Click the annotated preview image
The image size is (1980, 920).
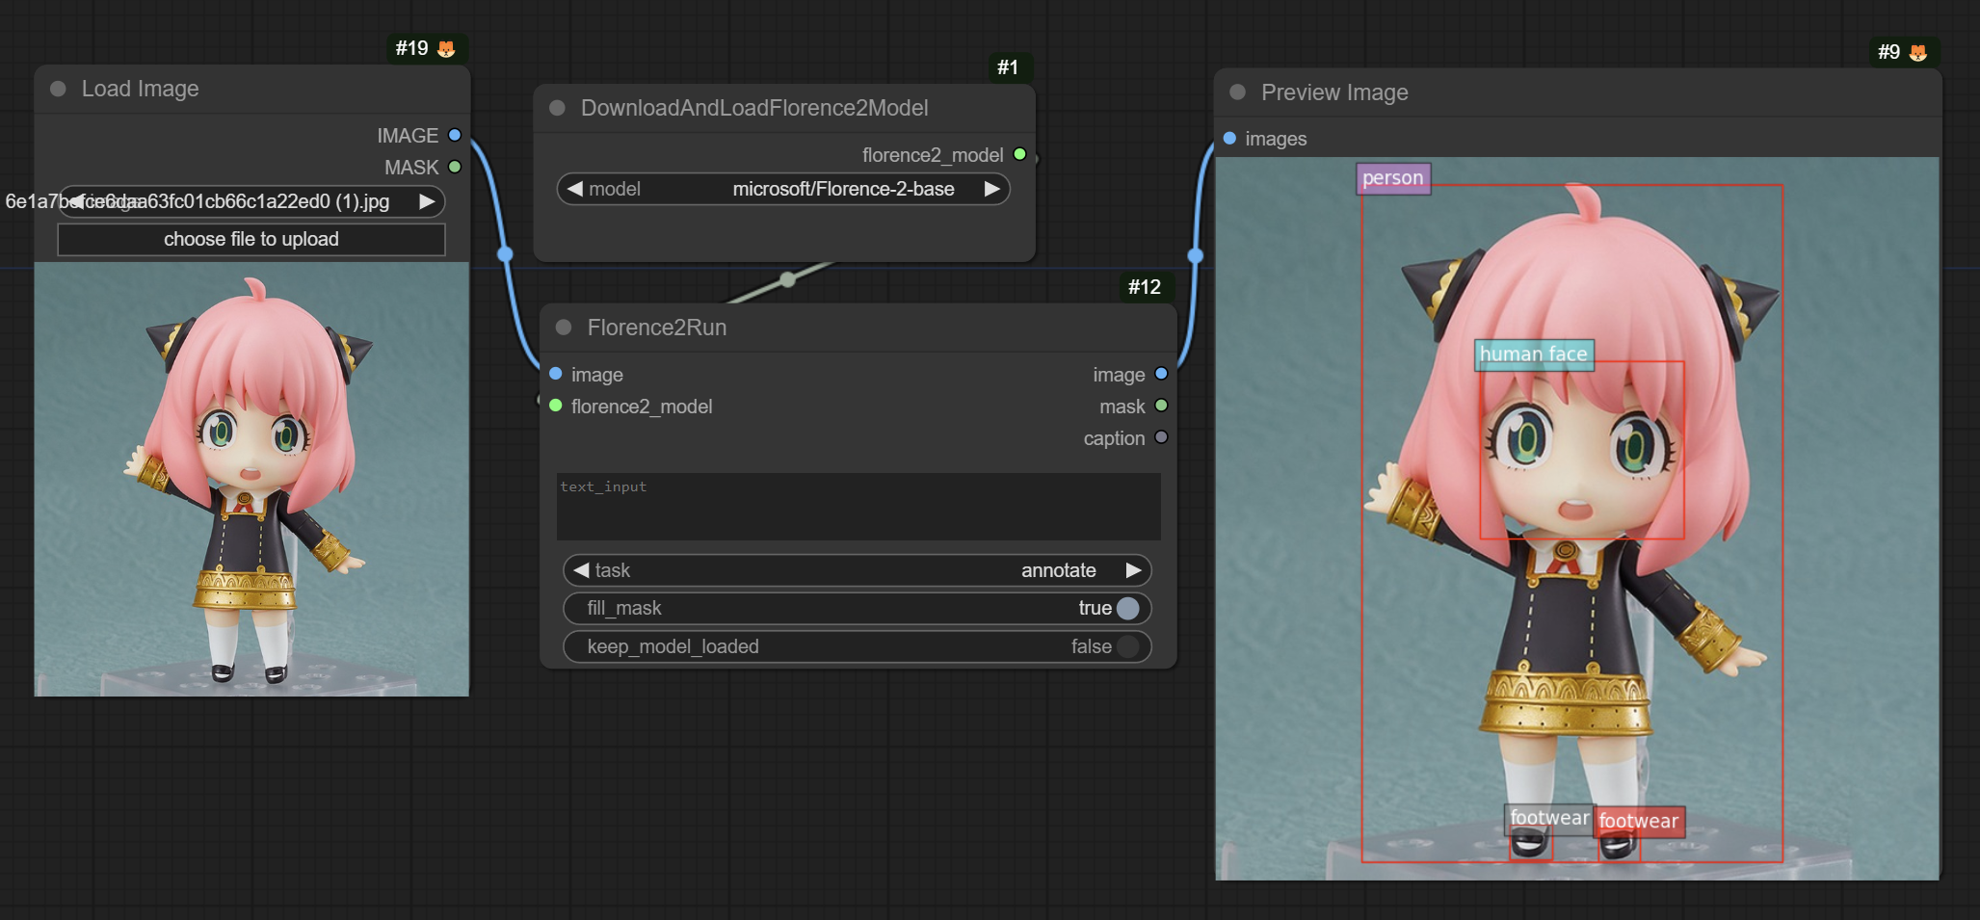click(x=1577, y=518)
